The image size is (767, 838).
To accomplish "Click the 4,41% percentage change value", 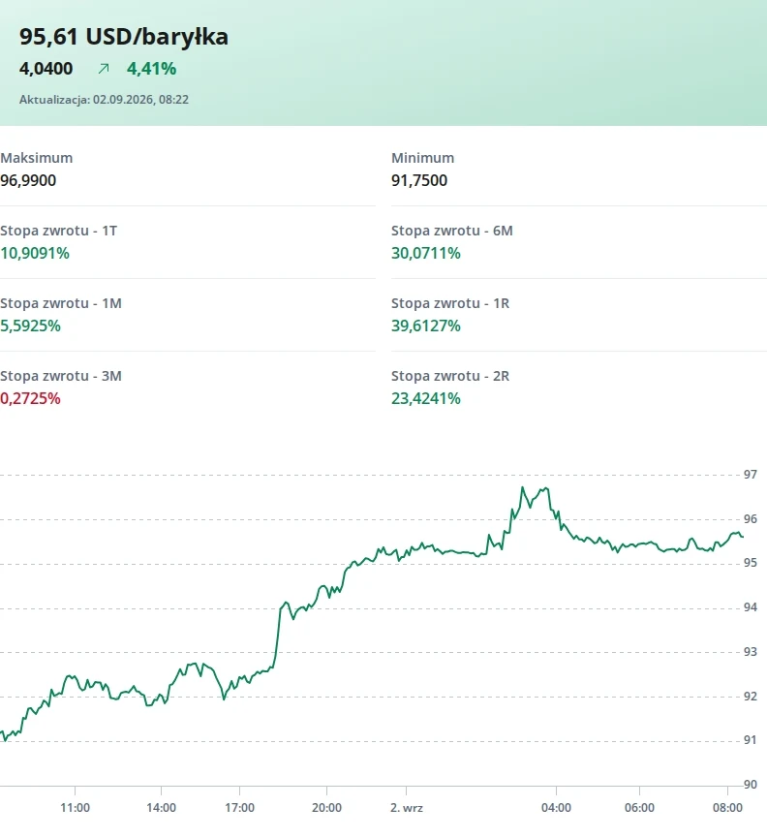I will coord(151,69).
